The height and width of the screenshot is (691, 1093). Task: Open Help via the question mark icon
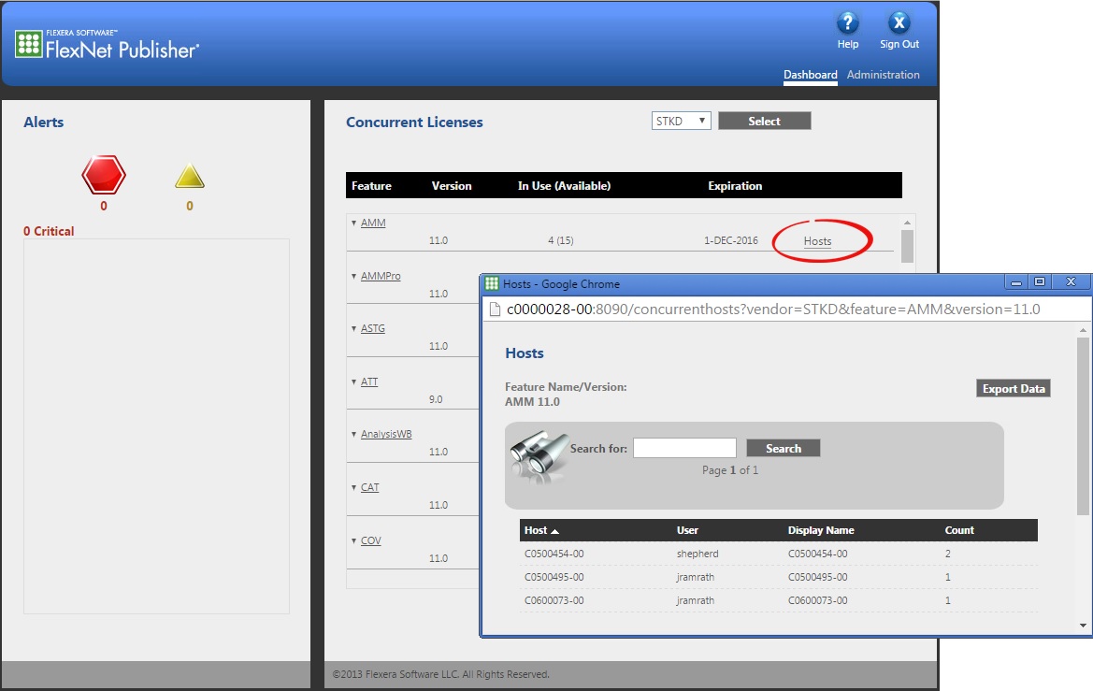point(848,23)
